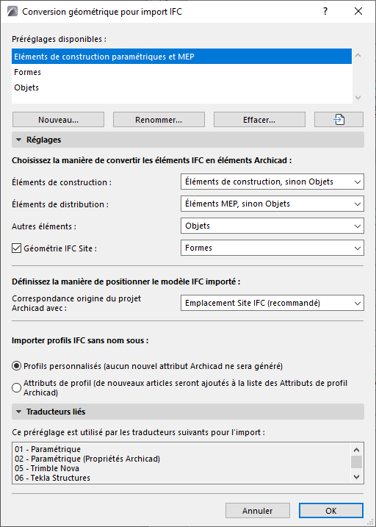
Task: Select the Objets preset
Action: 181,87
